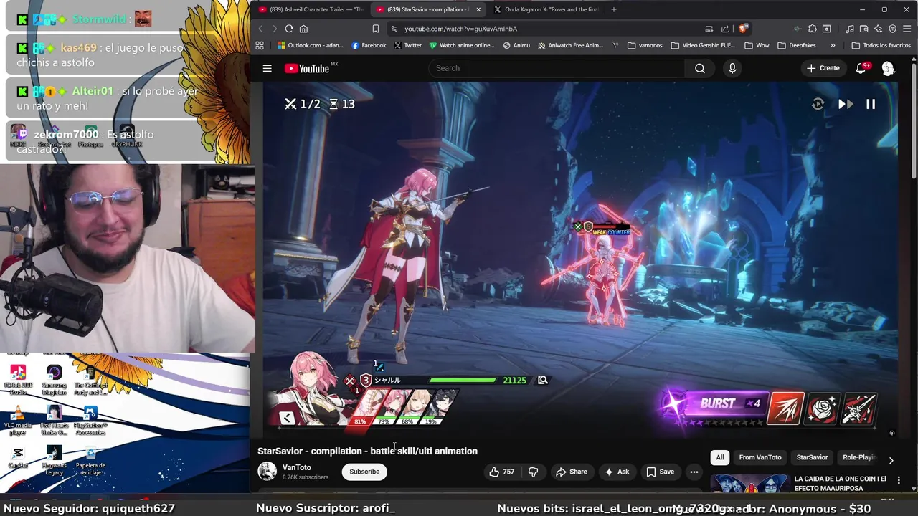
Task: Open the LA CAIDA DE LA ONE COIN video thumbnail
Action: (749, 484)
